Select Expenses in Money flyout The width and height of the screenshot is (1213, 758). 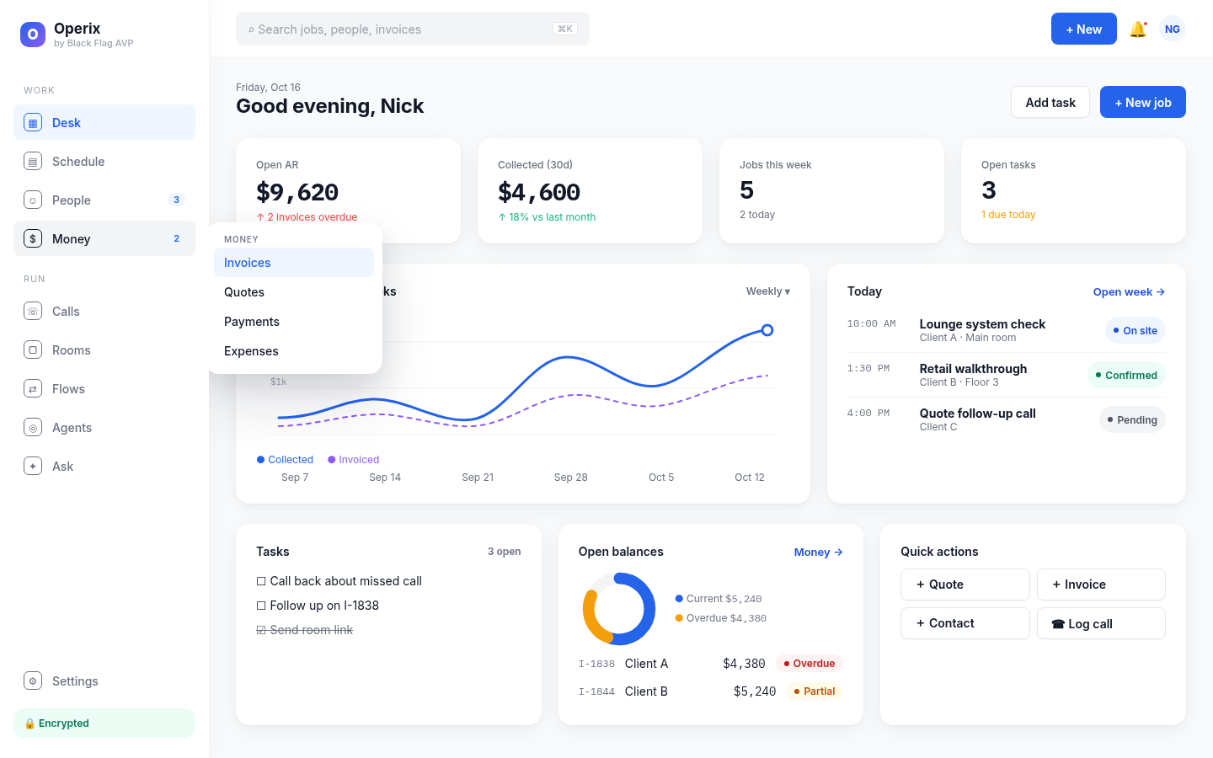(294, 351)
